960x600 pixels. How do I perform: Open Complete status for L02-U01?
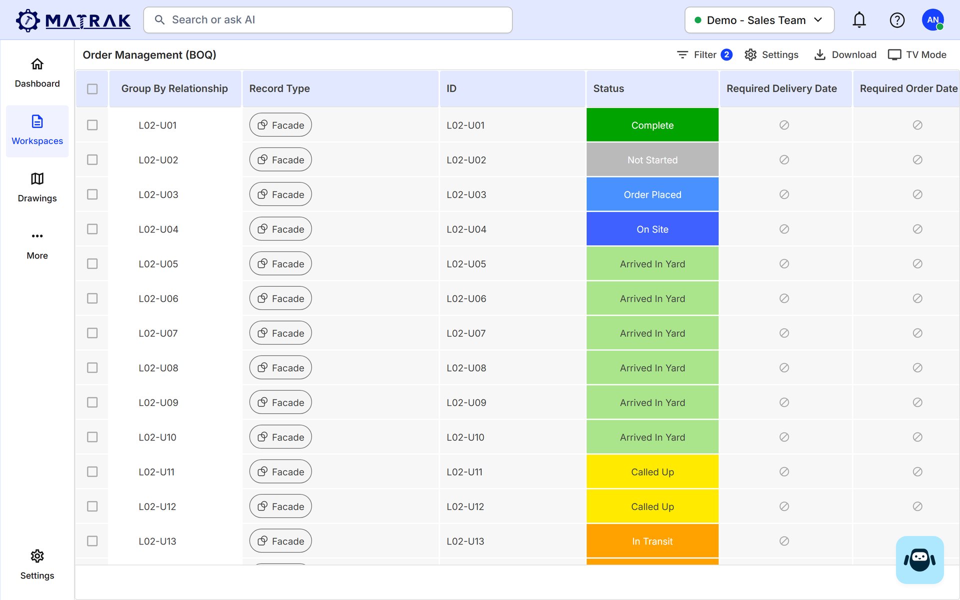652,125
